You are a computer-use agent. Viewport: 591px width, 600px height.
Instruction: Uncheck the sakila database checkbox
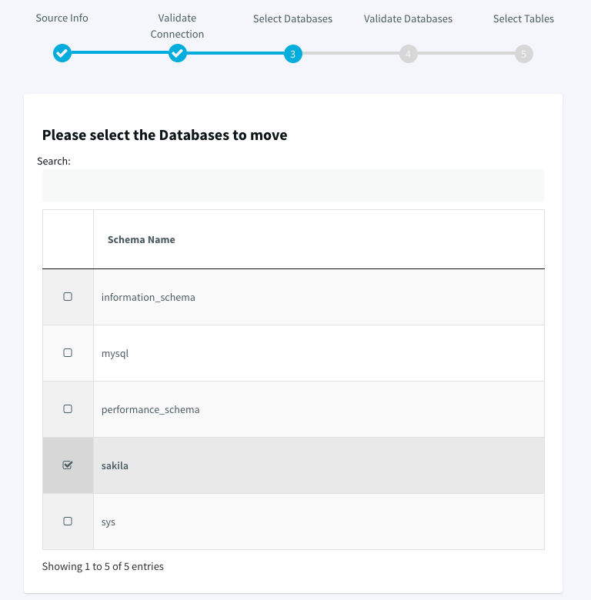point(68,465)
